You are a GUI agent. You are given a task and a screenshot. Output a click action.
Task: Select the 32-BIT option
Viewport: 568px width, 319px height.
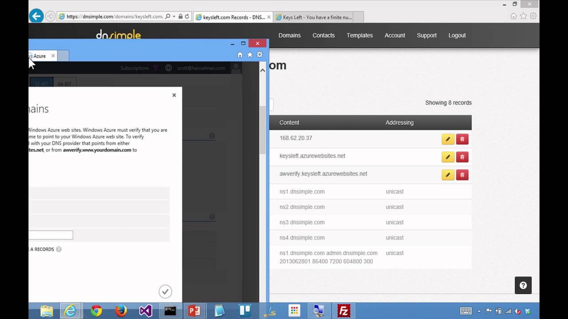(41, 84)
